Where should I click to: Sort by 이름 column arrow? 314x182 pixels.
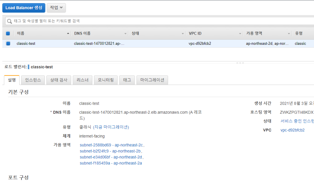click(x=69, y=33)
